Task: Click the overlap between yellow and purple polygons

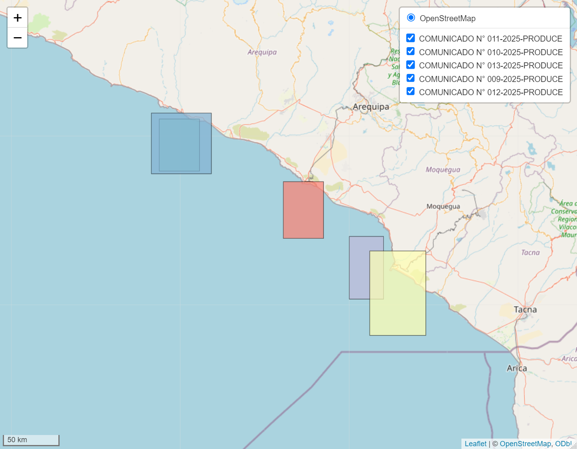Action: 376,276
